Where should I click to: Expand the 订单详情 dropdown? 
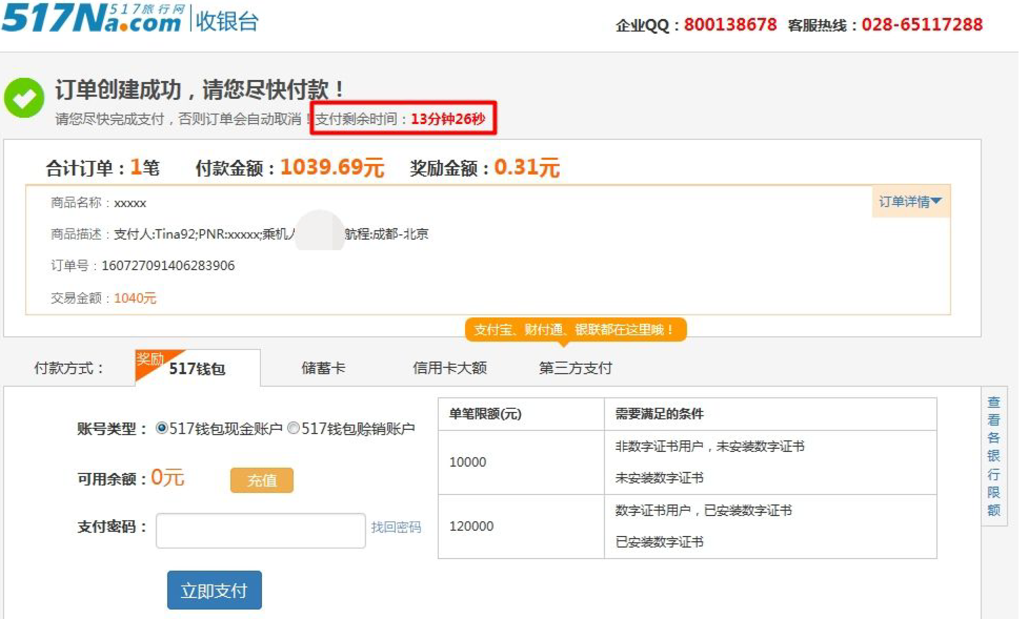[x=910, y=201]
